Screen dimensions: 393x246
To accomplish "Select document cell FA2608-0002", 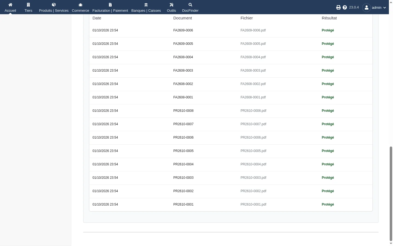I will pos(183,84).
